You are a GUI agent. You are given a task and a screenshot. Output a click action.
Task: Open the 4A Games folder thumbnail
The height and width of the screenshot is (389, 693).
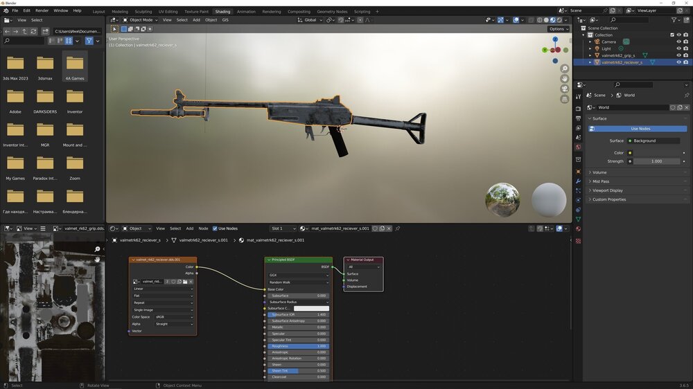pos(75,64)
